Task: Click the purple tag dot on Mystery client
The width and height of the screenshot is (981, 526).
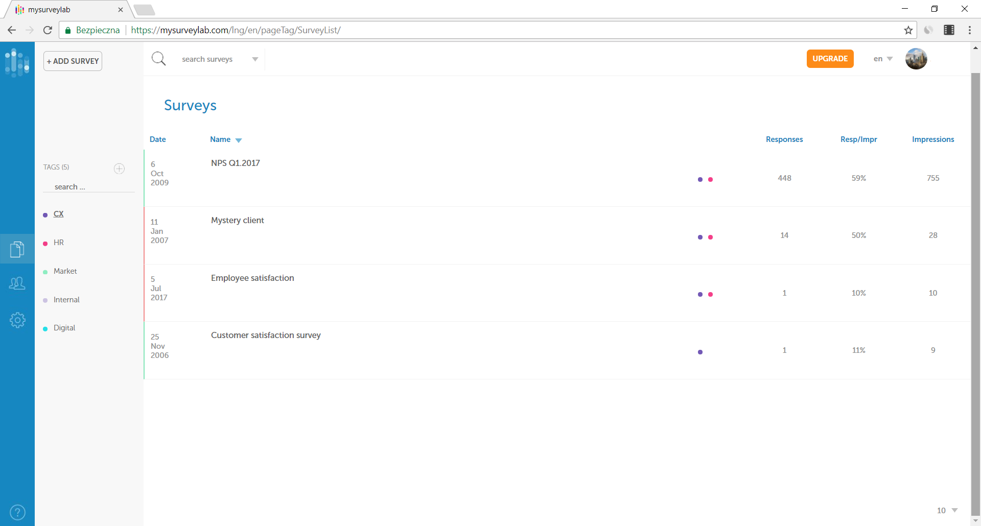Action: pos(700,237)
